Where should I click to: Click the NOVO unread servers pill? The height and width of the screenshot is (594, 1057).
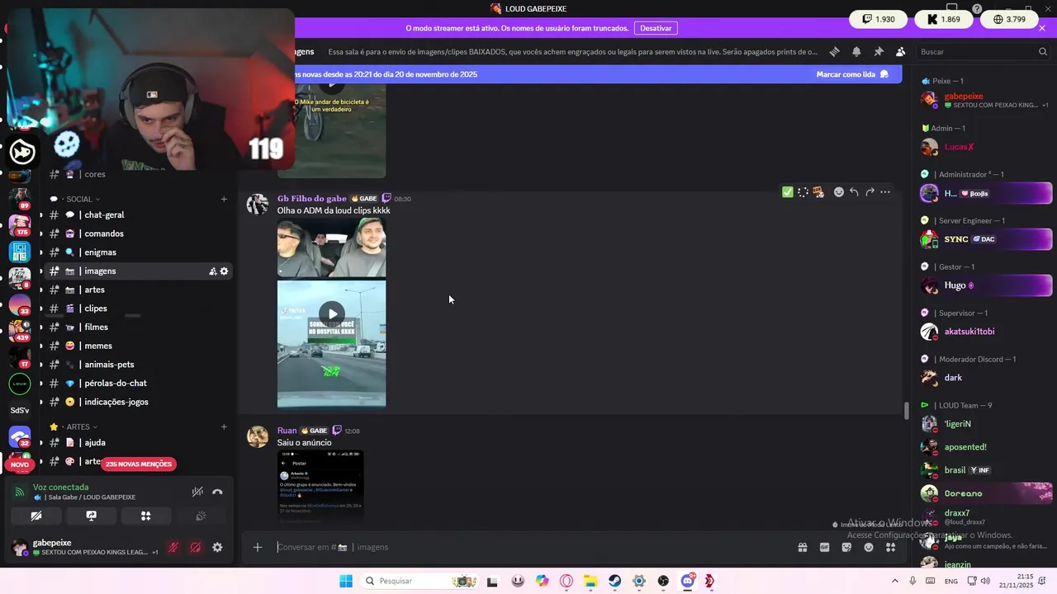point(20,464)
